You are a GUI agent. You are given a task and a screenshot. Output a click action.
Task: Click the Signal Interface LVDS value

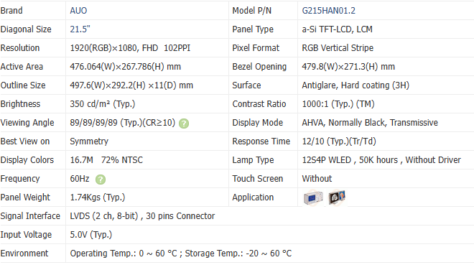(142, 216)
